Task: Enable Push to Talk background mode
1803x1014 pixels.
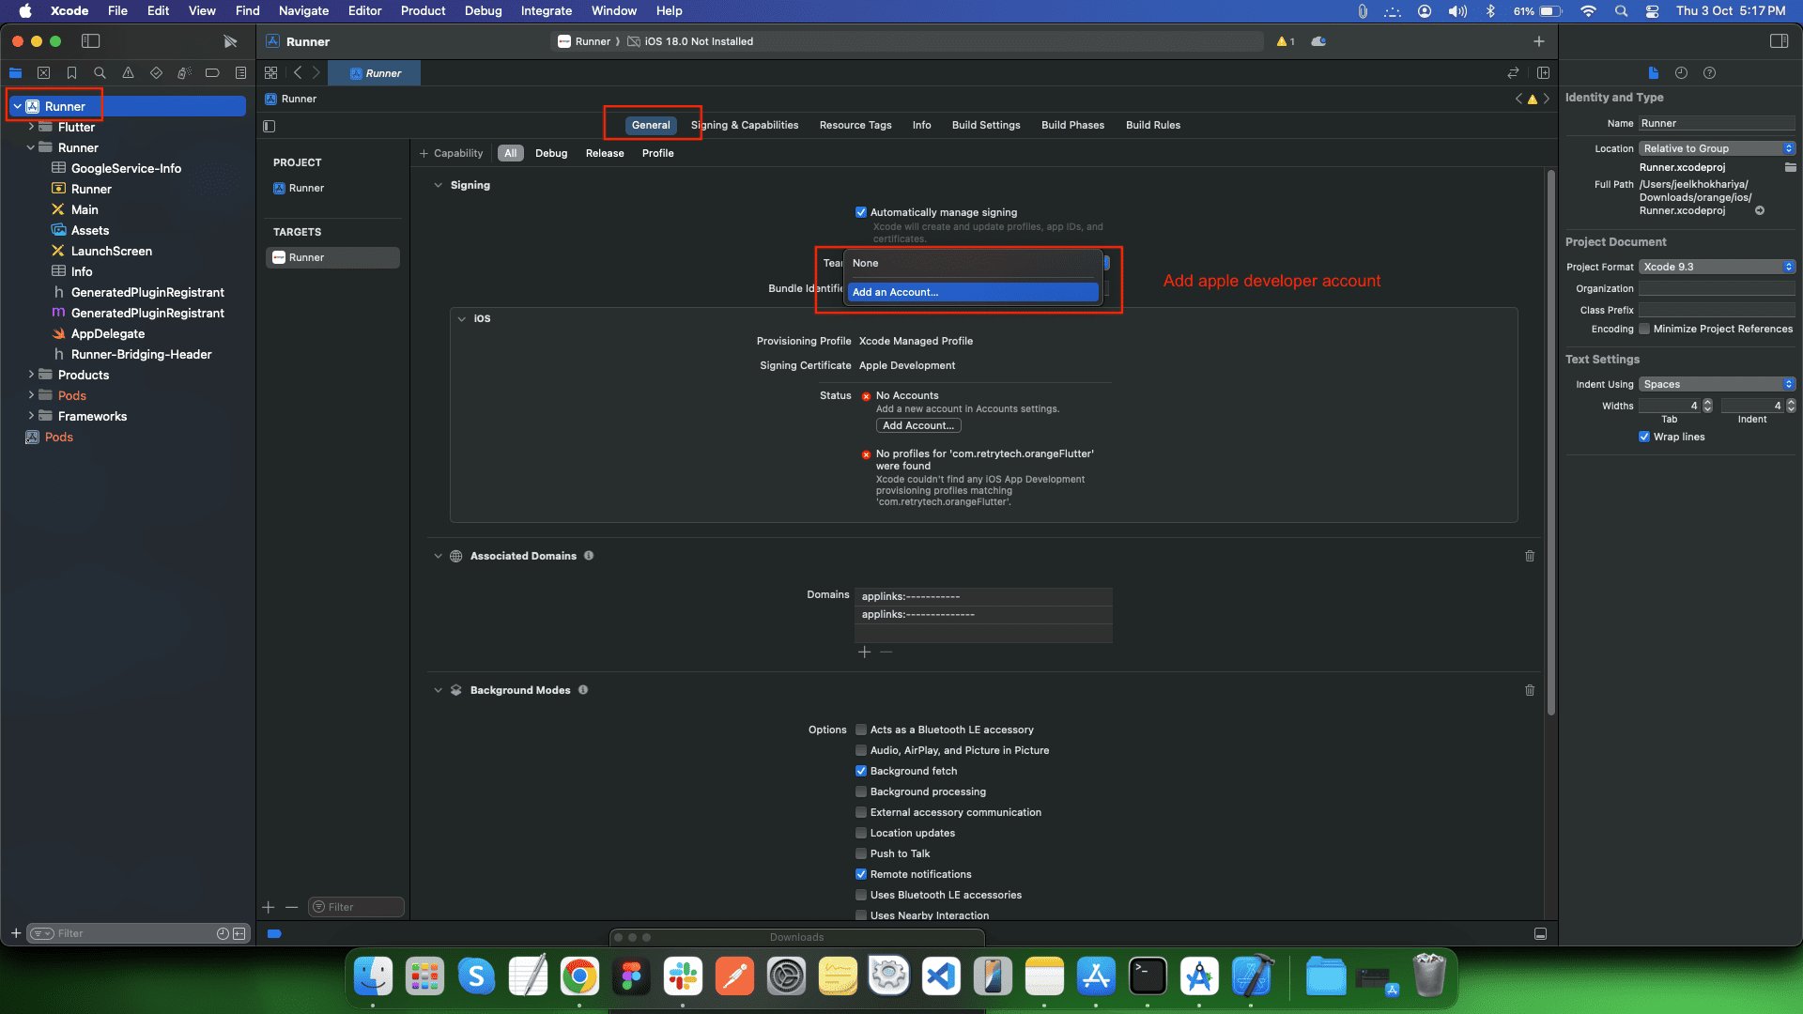Action: pyautogui.click(x=861, y=853)
